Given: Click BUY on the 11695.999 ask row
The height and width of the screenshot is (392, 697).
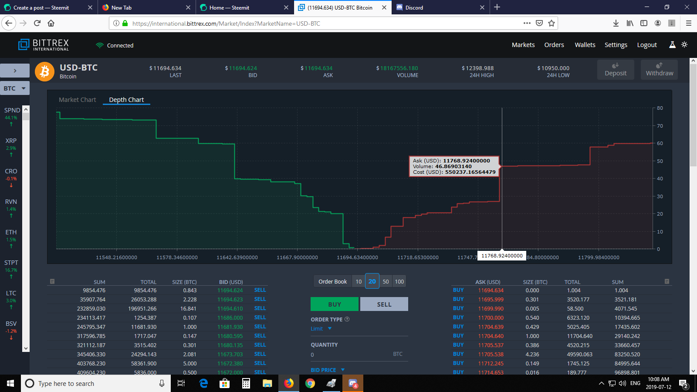Looking at the screenshot, I should pyautogui.click(x=458, y=299).
